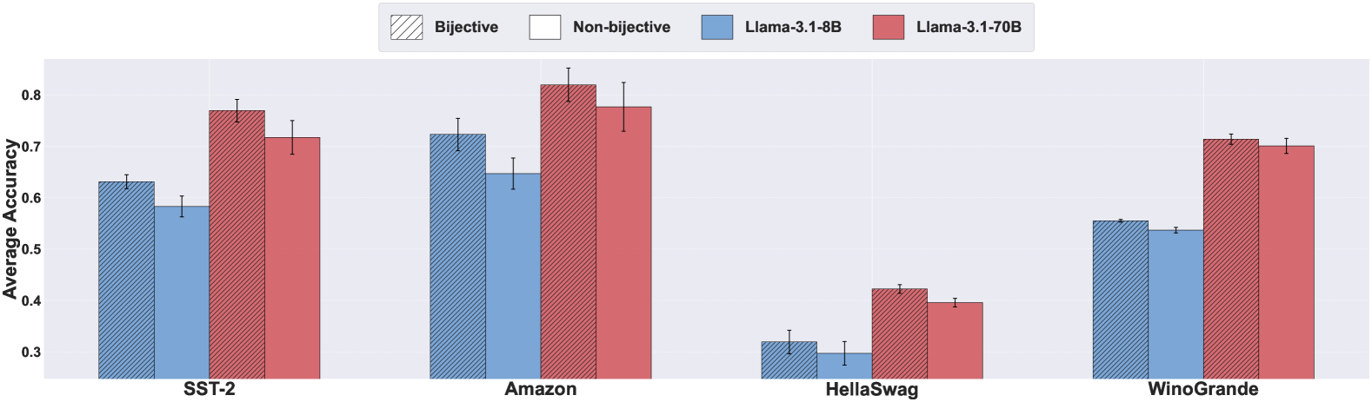Screen dimensions: 1372x402
Task: Click the WinoGrande x-axis label
Action: click(x=1202, y=389)
